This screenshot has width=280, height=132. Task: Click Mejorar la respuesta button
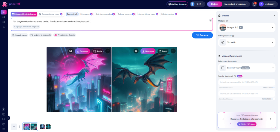pos(40,35)
